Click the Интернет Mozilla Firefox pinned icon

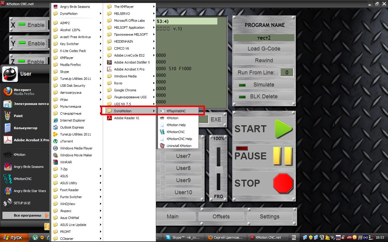8,92
